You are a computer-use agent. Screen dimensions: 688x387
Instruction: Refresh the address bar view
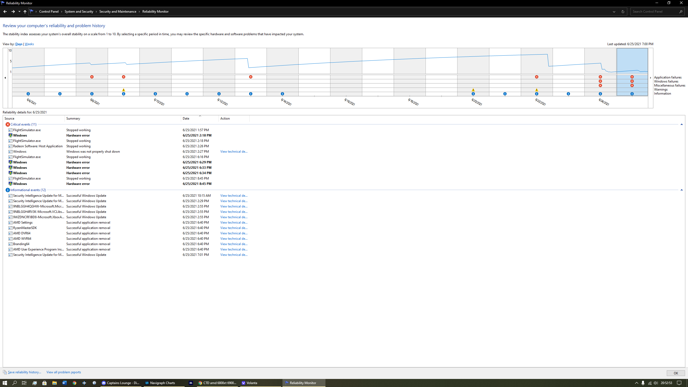(623, 12)
